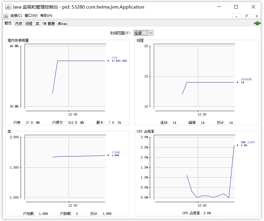Screen dimensions: 264x221
Task: Restore the inner JConsole frame
Action: pos(247,16)
